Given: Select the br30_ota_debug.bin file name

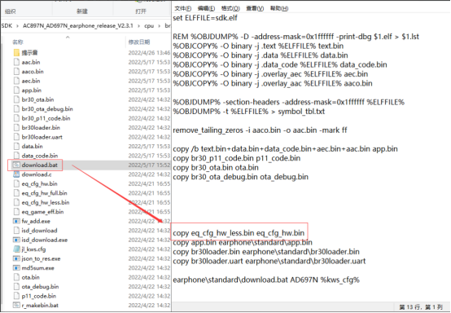Looking at the screenshot, I should point(47,109).
